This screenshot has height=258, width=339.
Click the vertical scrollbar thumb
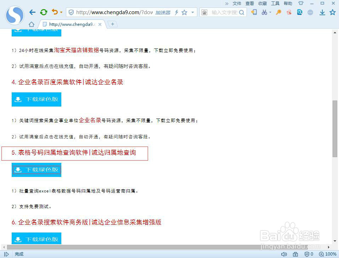point(335,129)
